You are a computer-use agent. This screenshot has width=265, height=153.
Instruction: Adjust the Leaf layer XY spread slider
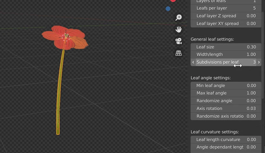226,24
